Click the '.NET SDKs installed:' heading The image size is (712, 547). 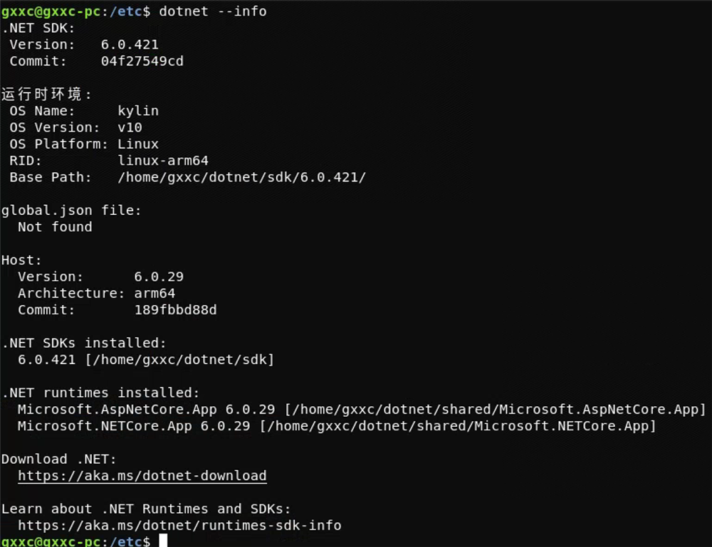coord(84,343)
